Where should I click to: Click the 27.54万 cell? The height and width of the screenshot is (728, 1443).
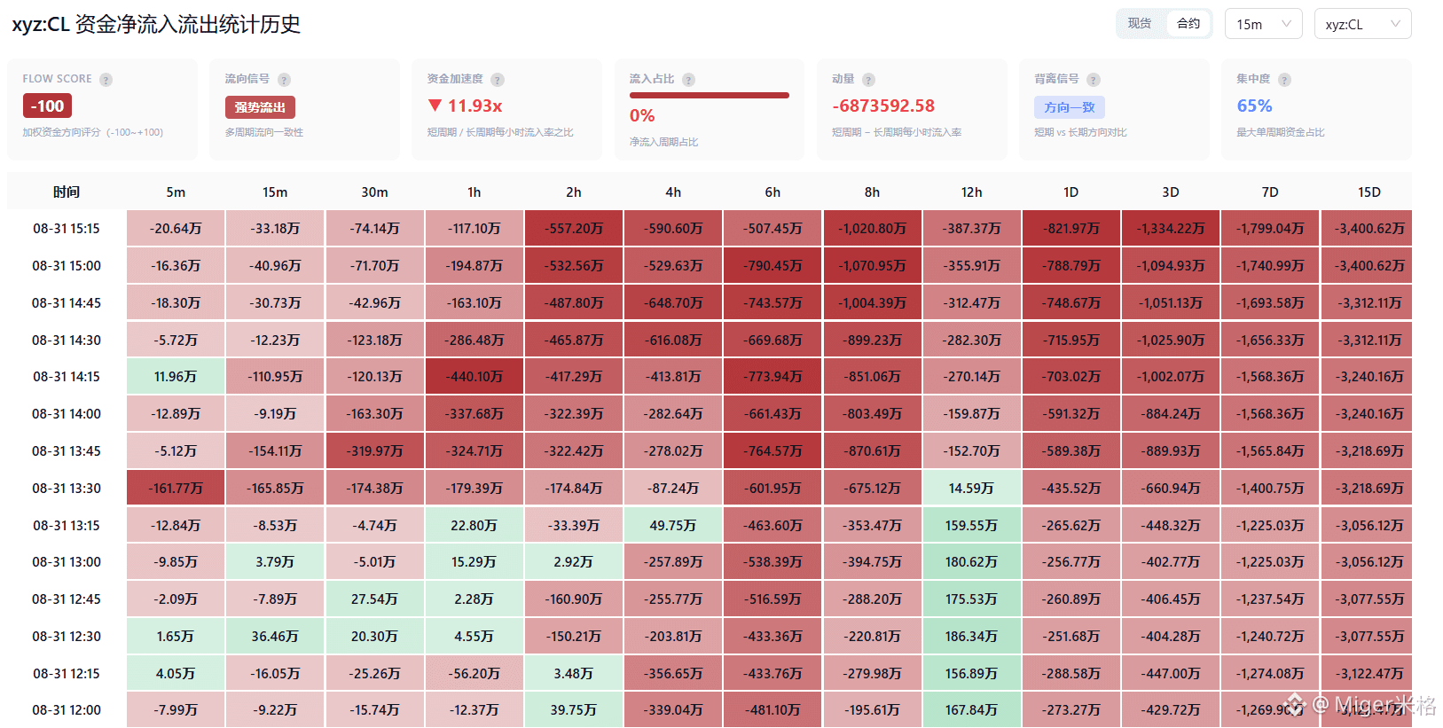(374, 599)
